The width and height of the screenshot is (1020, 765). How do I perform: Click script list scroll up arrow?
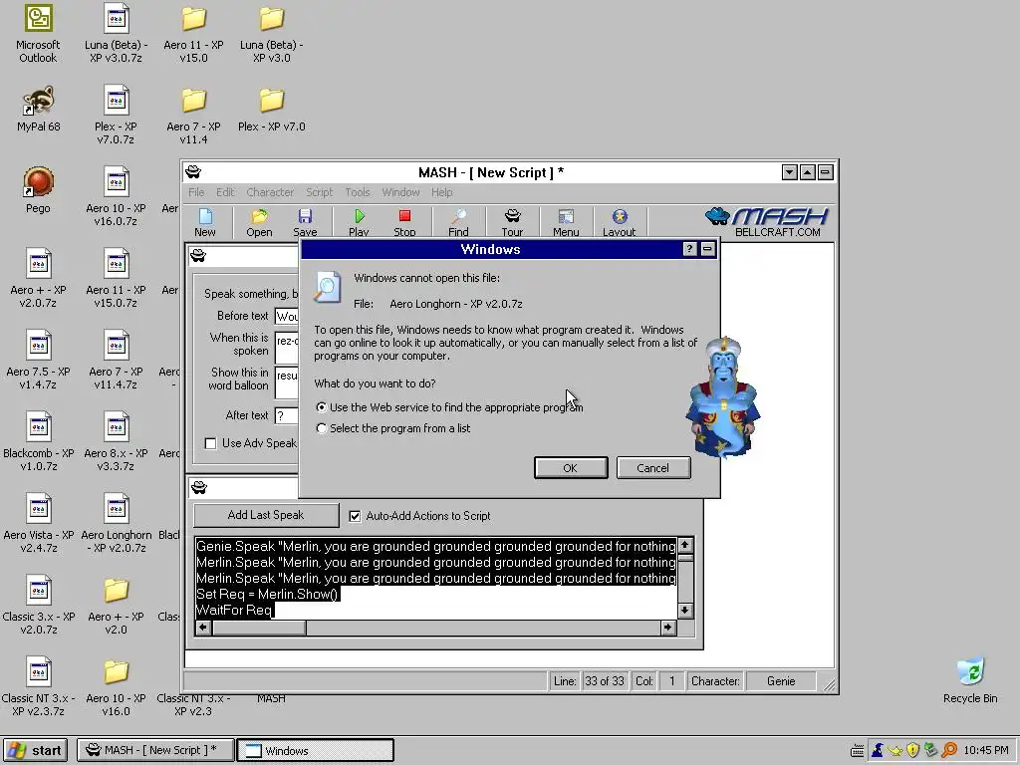tap(685, 545)
